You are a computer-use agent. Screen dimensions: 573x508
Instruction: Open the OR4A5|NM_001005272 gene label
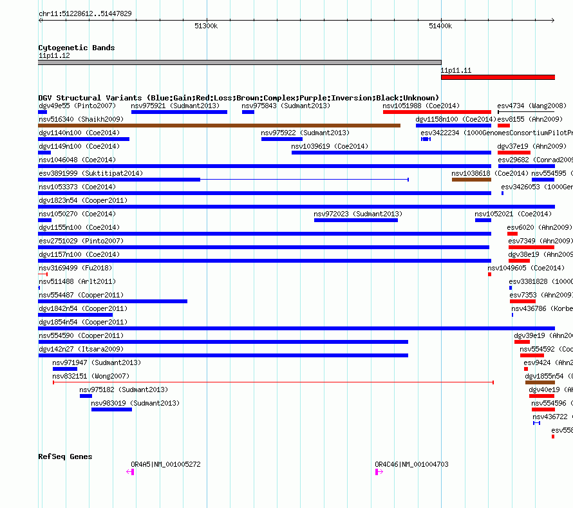[165, 464]
